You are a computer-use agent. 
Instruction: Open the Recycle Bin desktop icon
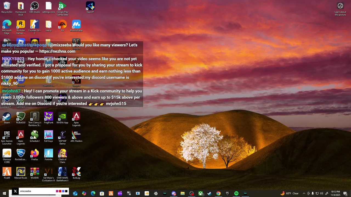coord(7,7)
